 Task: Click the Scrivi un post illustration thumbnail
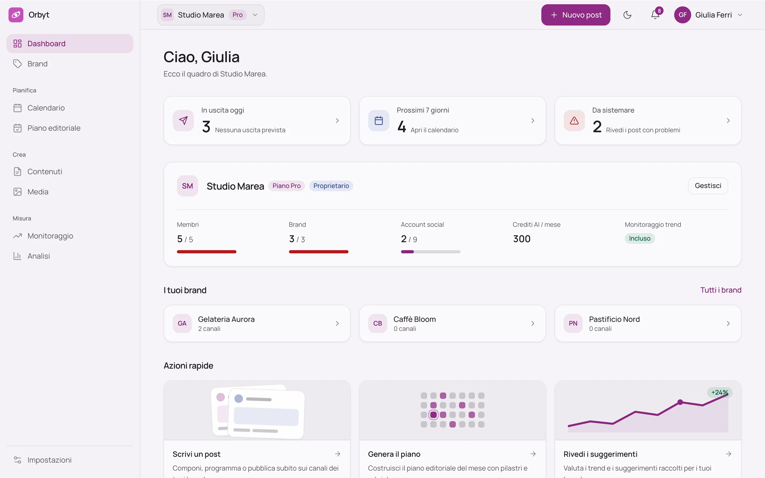point(257,410)
